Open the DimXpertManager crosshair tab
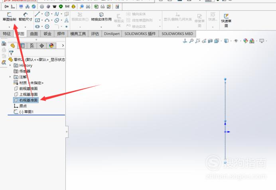 coord(42,46)
